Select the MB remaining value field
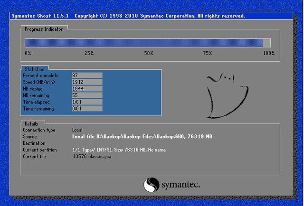 coord(87,95)
